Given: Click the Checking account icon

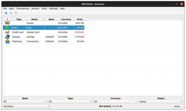Looking at the screenshot, I should pyautogui.click(x=7, y=41).
